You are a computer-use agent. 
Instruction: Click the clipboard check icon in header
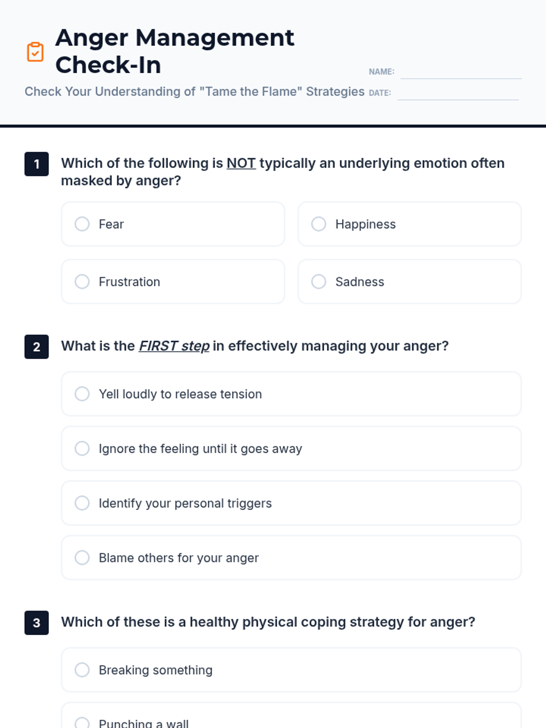coord(35,51)
